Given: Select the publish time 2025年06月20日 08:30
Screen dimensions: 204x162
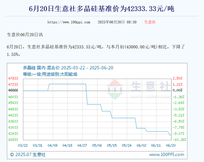Looking at the screenshot, I should [117, 22].
